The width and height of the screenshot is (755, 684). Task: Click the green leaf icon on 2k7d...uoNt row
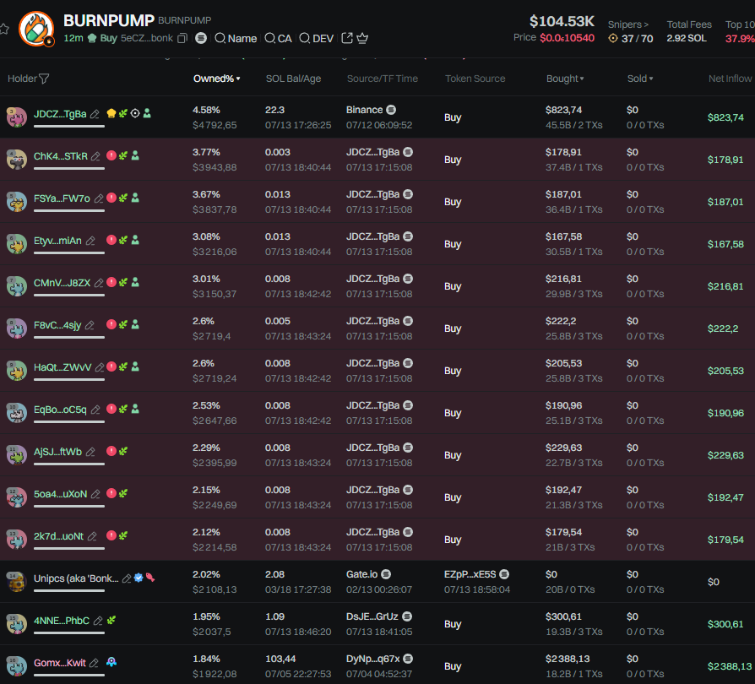tap(123, 535)
